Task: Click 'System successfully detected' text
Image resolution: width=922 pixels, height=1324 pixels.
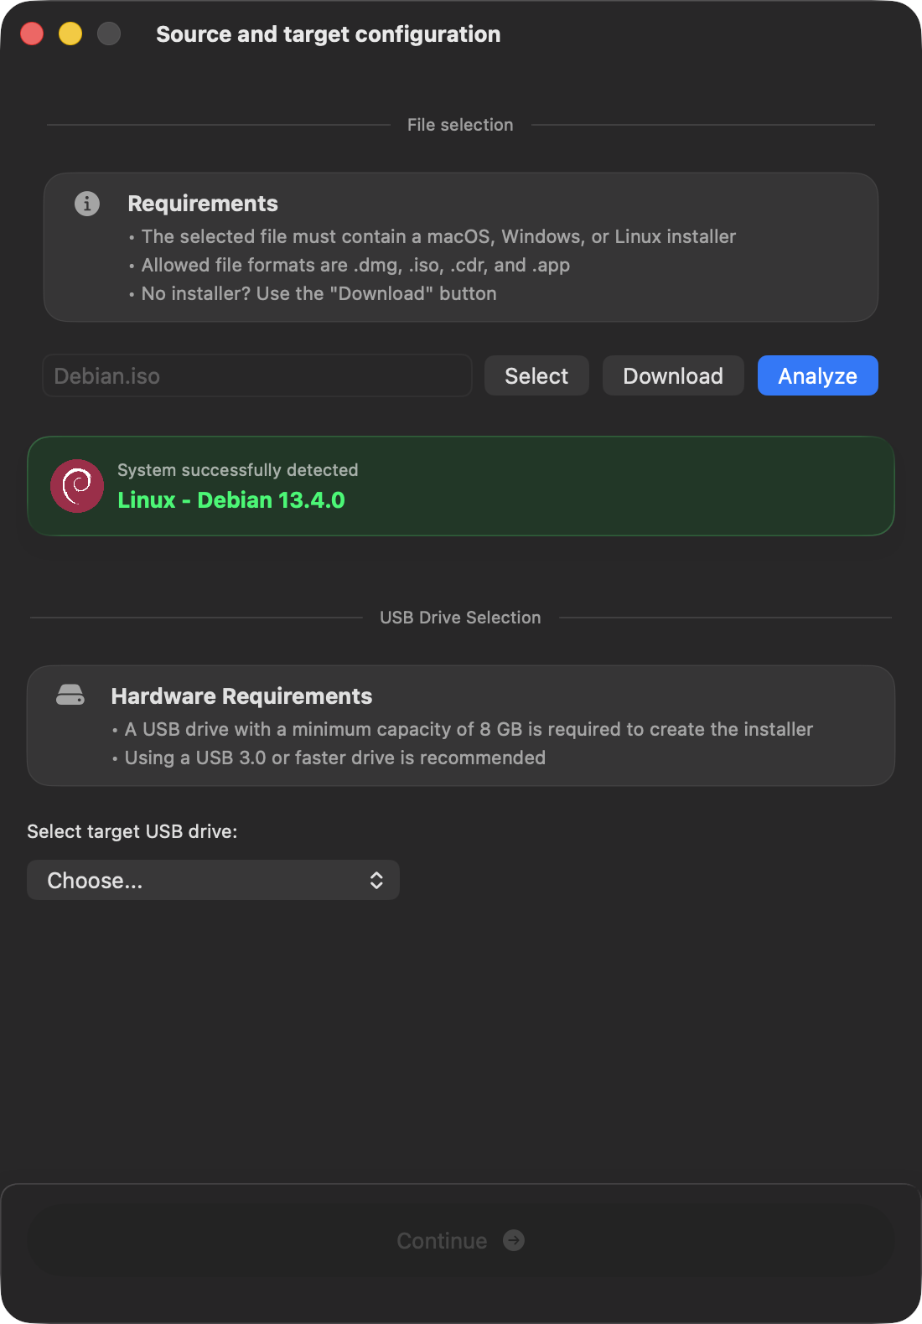Action: click(238, 470)
